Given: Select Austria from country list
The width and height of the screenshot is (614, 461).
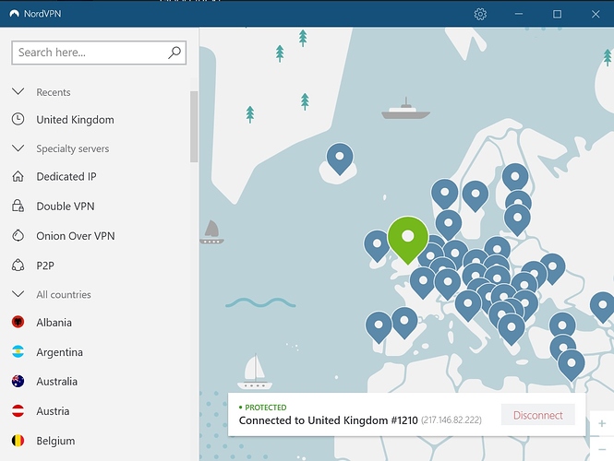Looking at the screenshot, I should click(53, 411).
